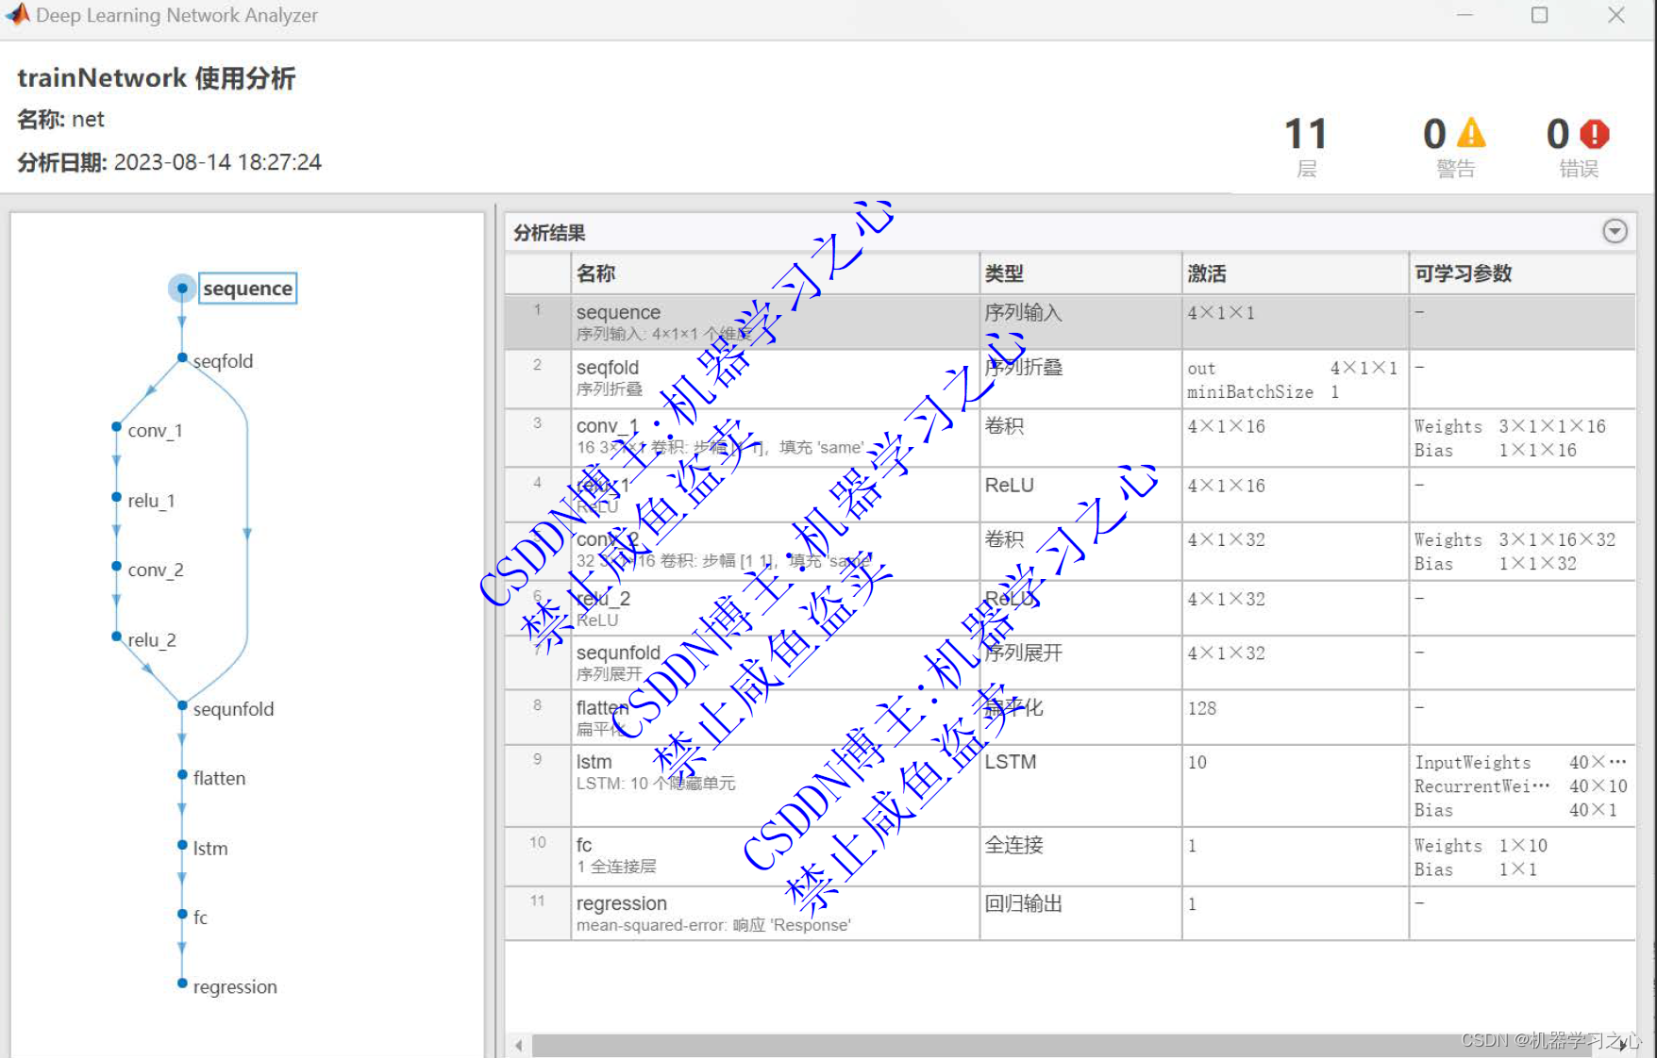Close the Deep Learning Network Analyzer window
The width and height of the screenshot is (1657, 1058).
coord(1615,15)
